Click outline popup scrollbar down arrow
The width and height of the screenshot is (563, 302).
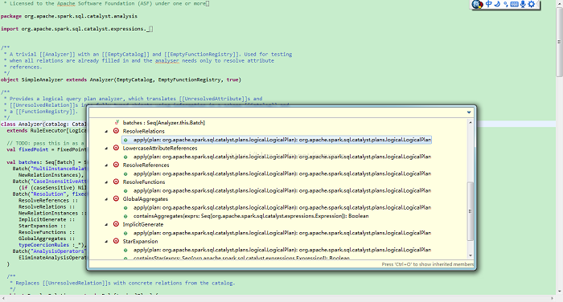pyautogui.click(x=471, y=255)
